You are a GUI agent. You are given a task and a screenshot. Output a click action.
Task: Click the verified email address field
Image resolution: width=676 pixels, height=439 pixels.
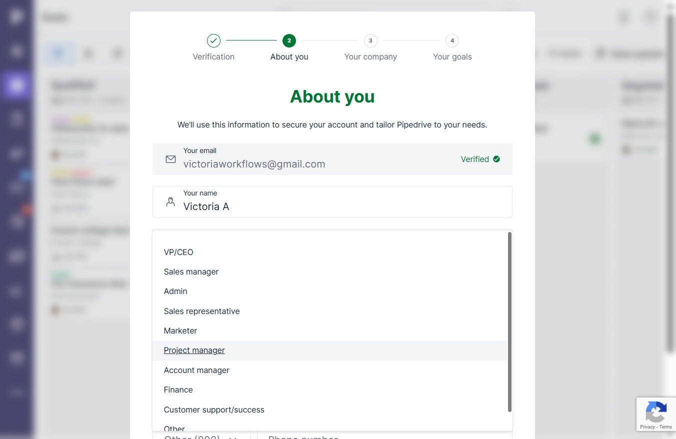tap(332, 159)
